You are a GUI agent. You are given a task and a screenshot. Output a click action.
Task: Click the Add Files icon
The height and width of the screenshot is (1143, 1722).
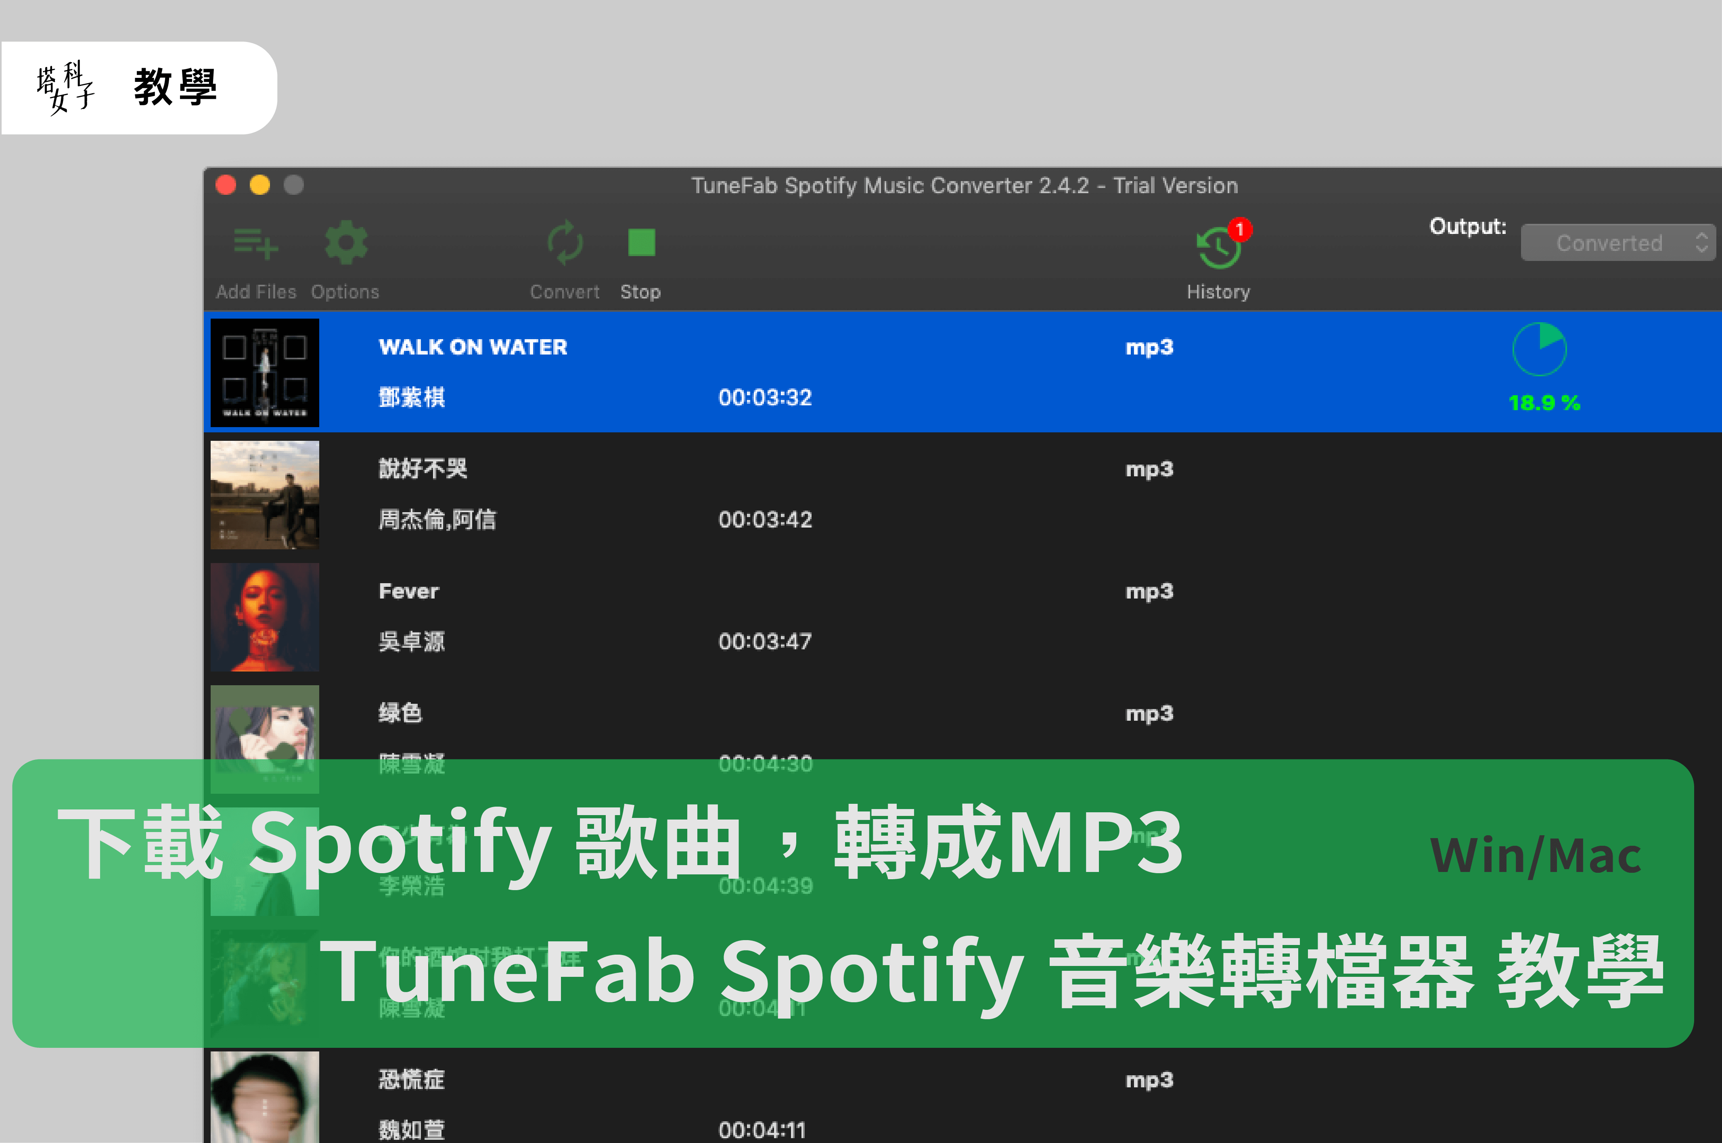coord(255,244)
